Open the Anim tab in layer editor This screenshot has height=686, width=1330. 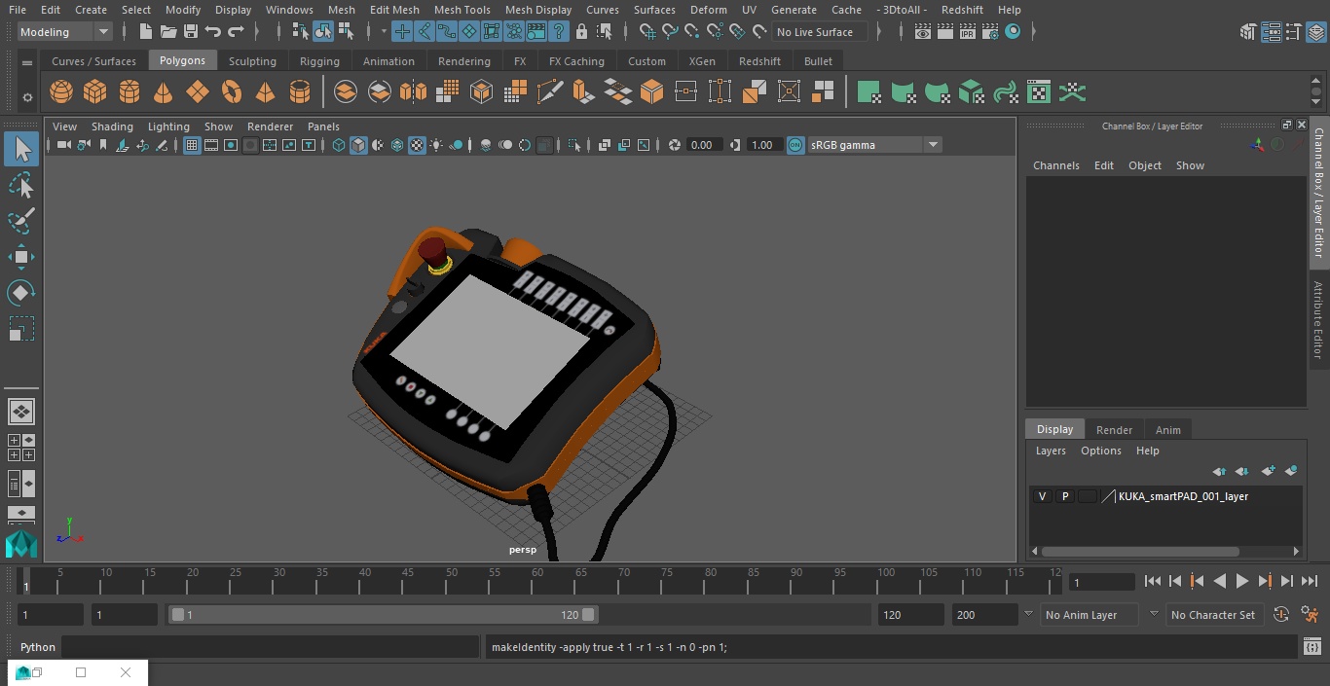1167,430
